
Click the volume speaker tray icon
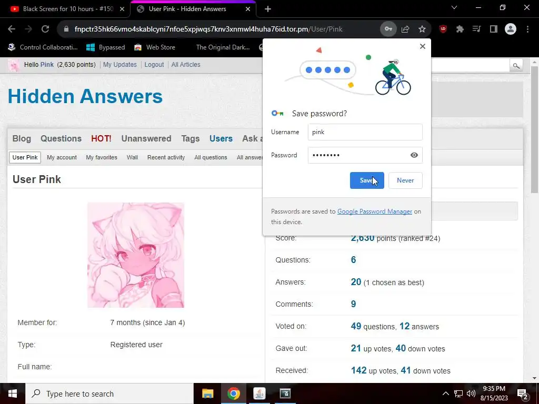[471, 393]
